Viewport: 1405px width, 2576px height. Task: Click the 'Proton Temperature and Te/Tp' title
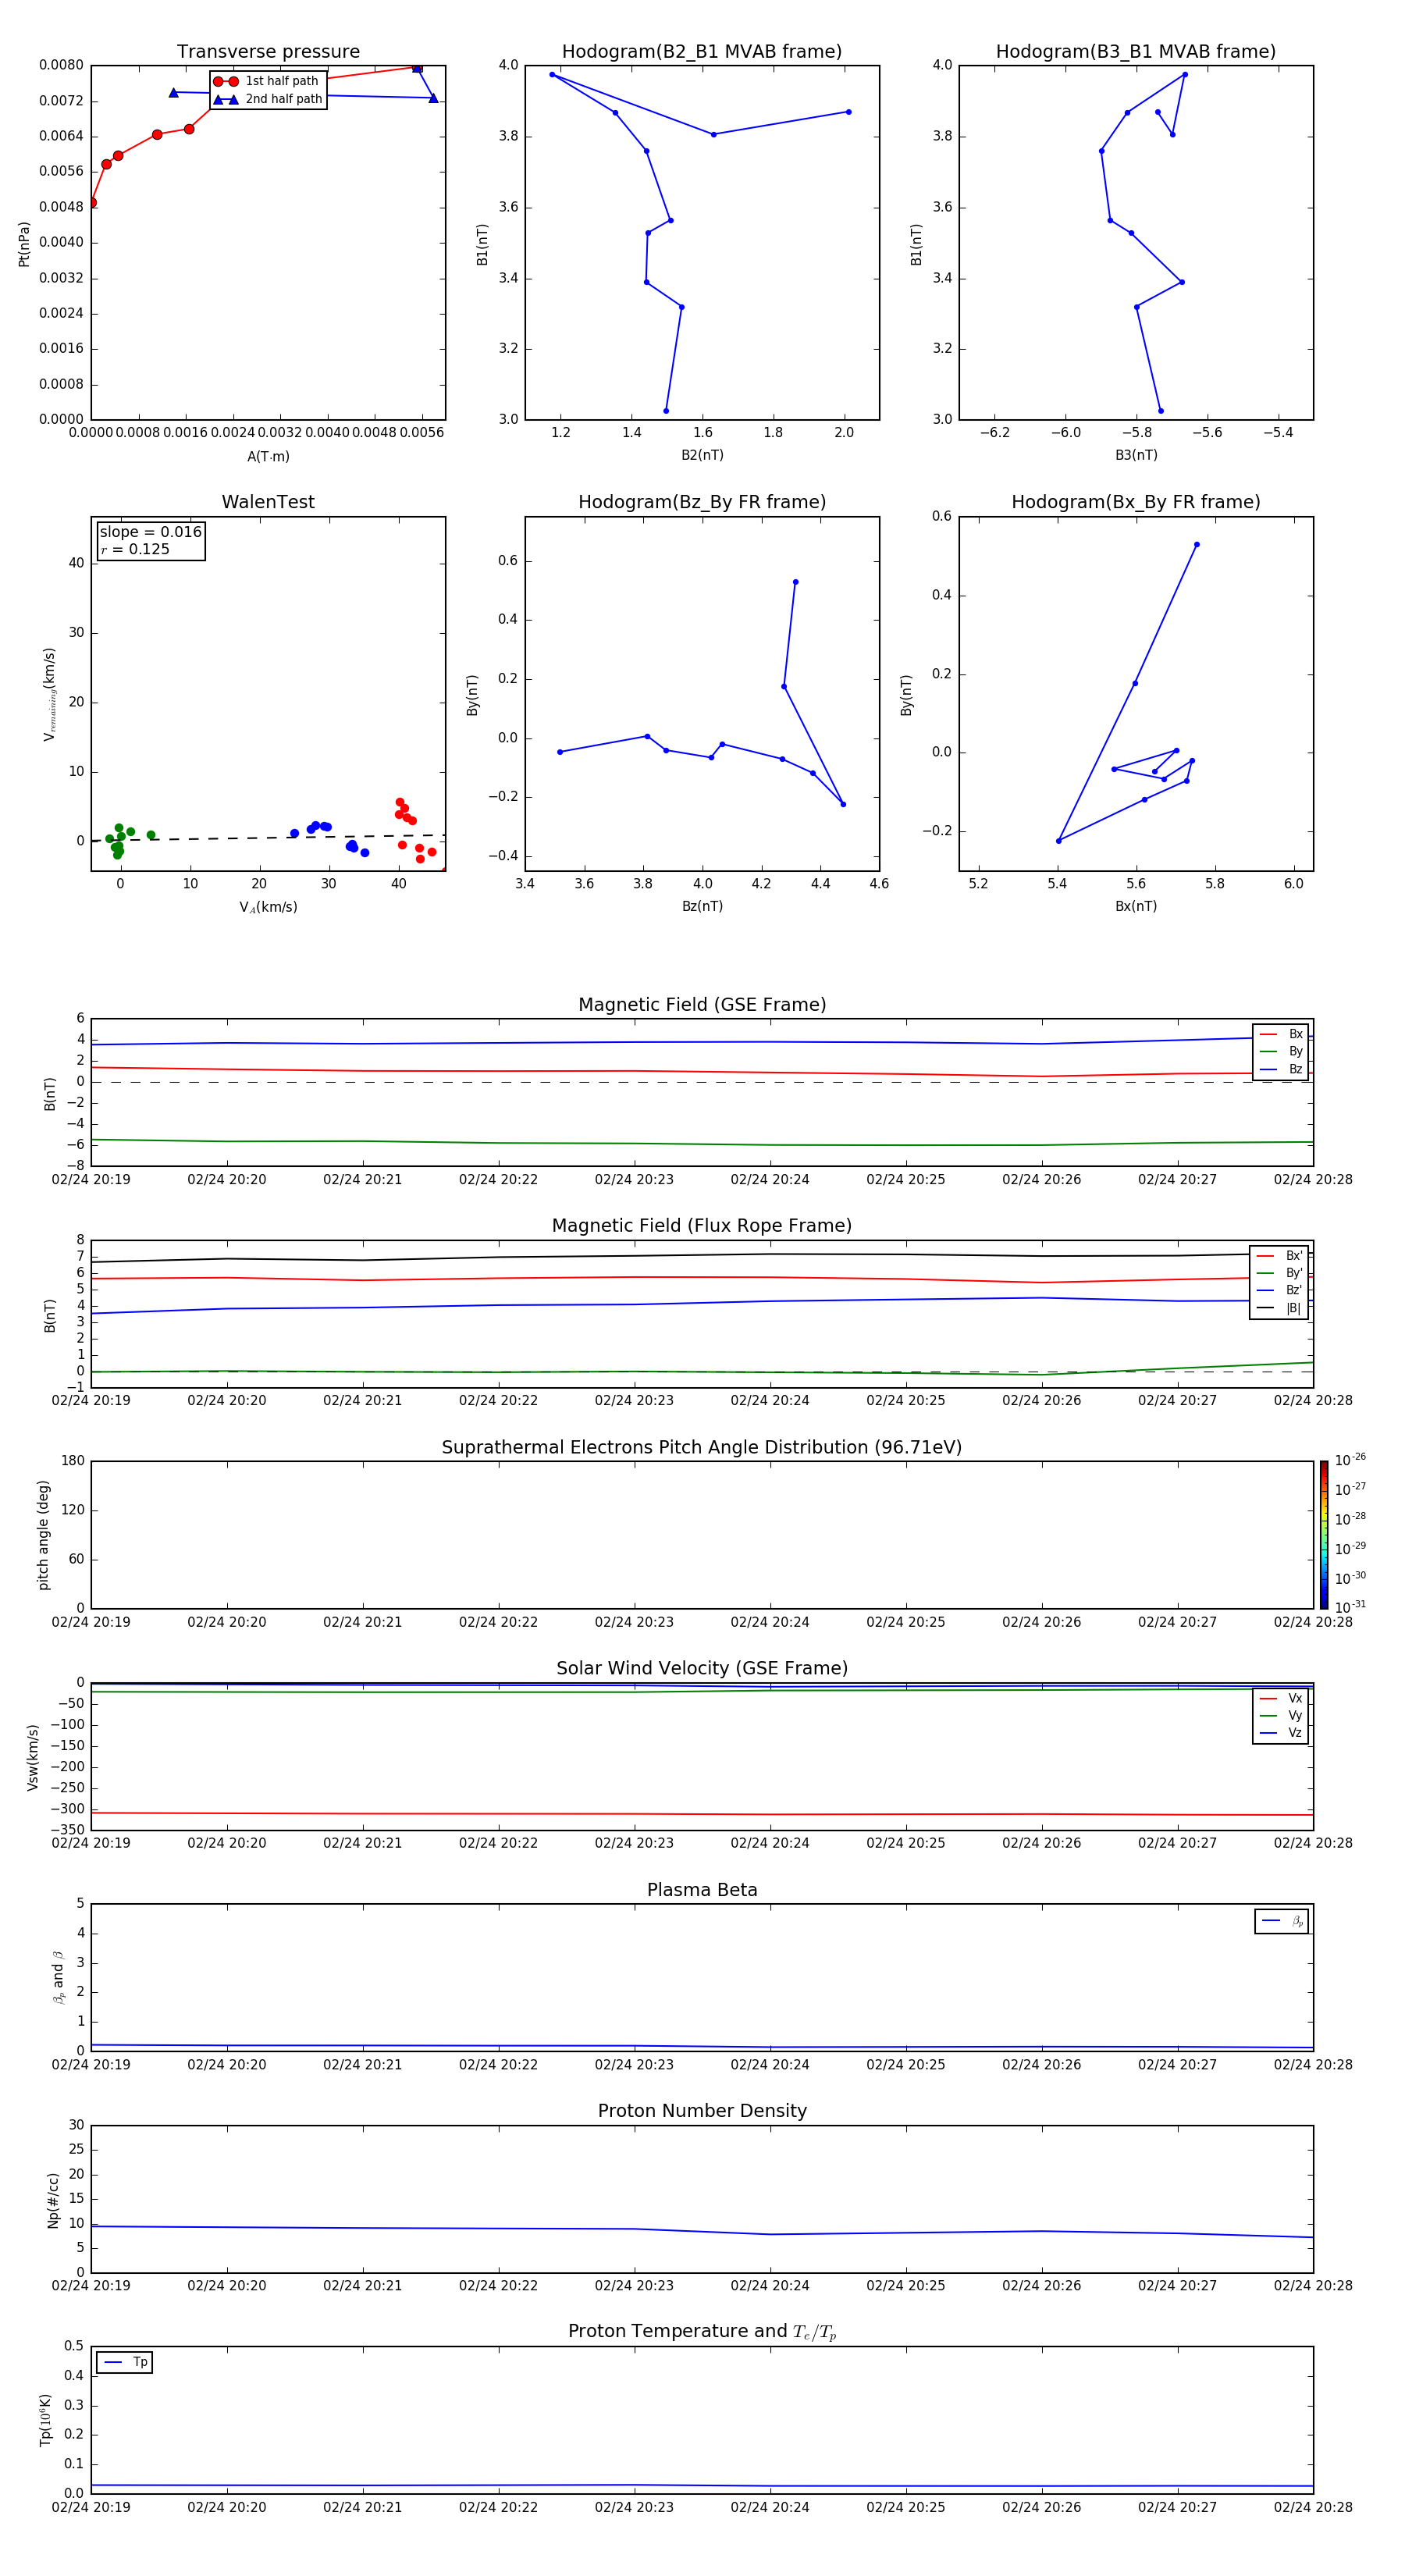[702, 2332]
